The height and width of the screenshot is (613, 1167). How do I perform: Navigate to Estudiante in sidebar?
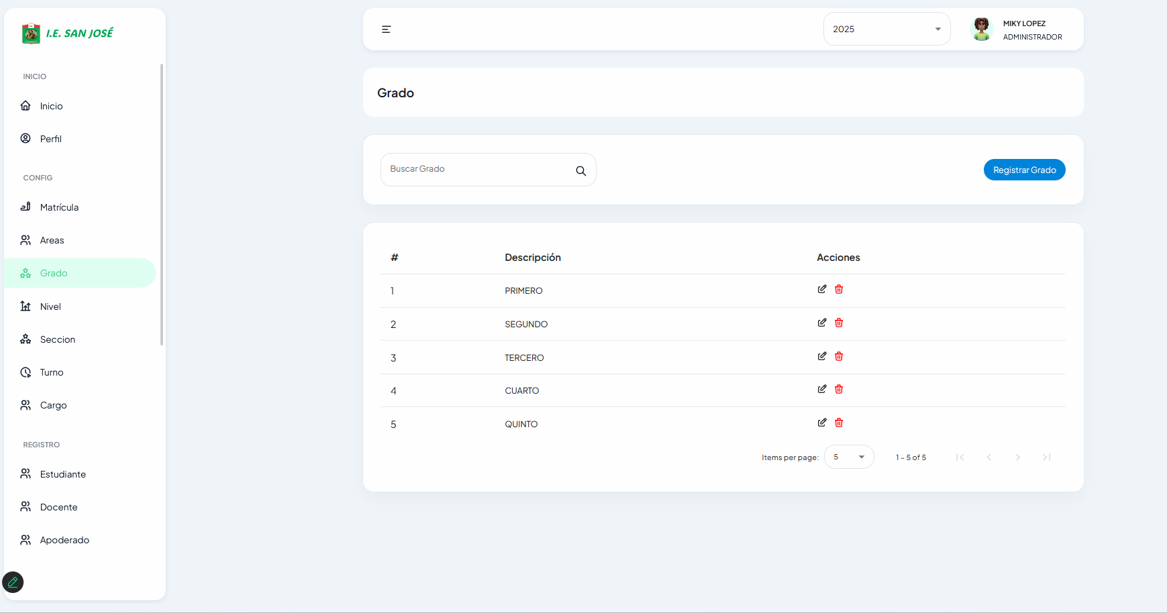[x=62, y=474]
